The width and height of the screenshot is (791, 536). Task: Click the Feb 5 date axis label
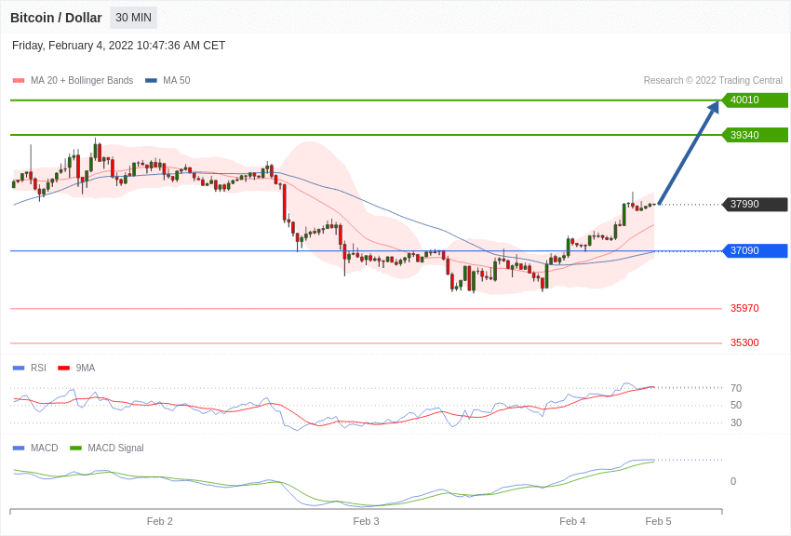tap(658, 521)
